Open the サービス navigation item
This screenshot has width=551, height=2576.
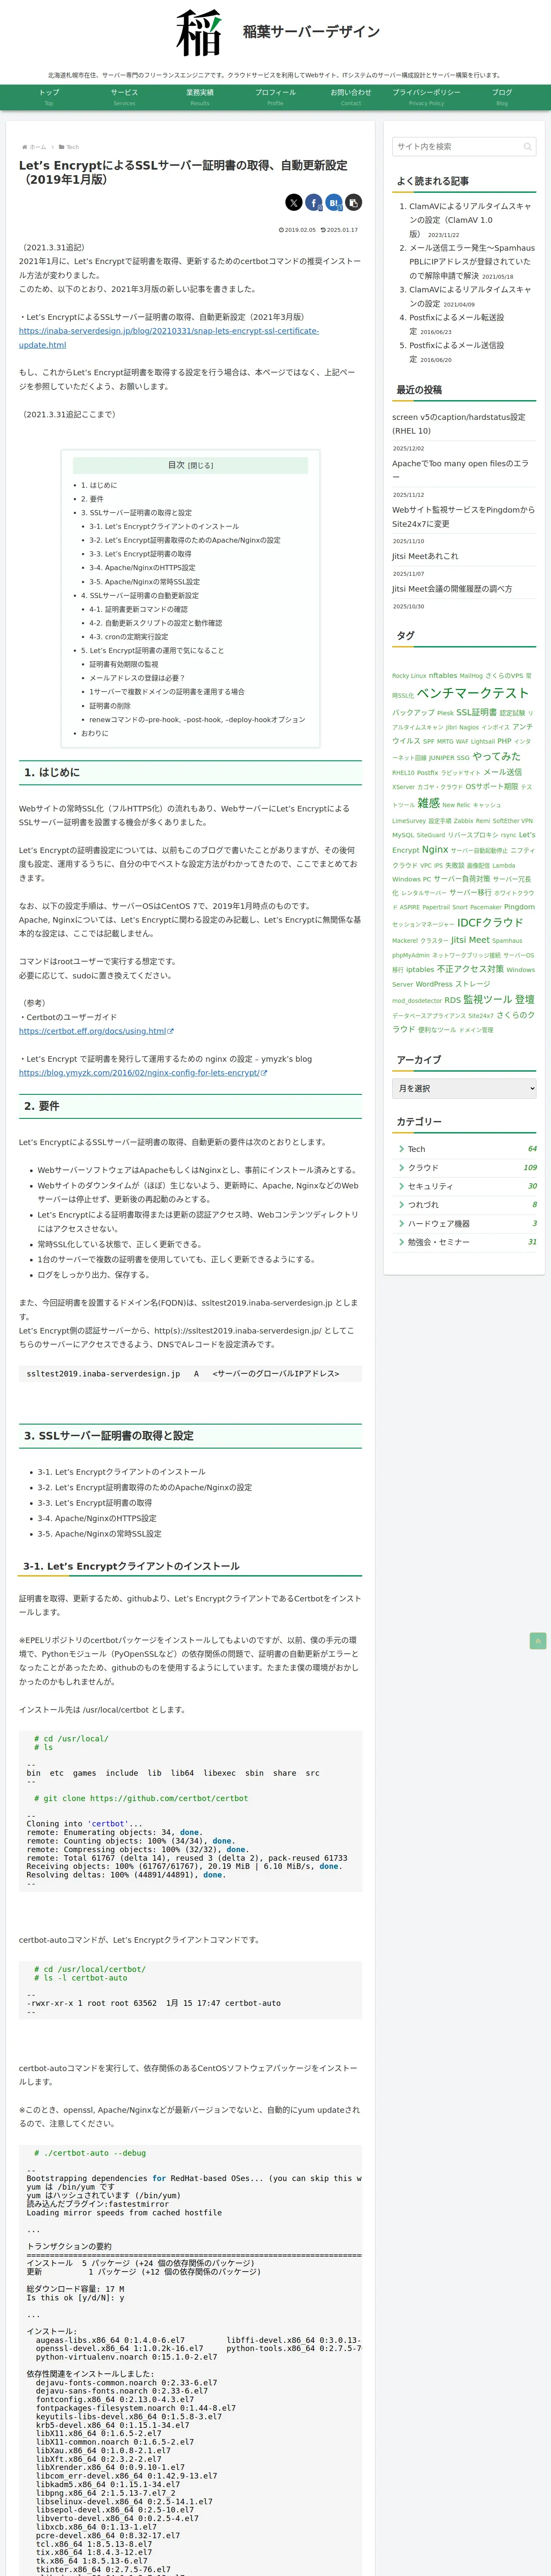[x=124, y=97]
